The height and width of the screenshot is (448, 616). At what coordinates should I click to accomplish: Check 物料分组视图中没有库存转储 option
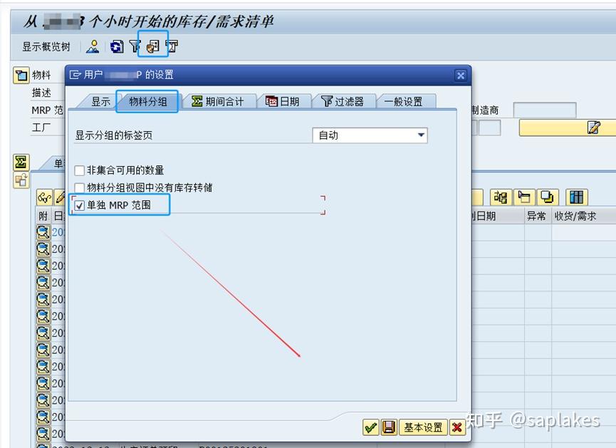coord(80,187)
